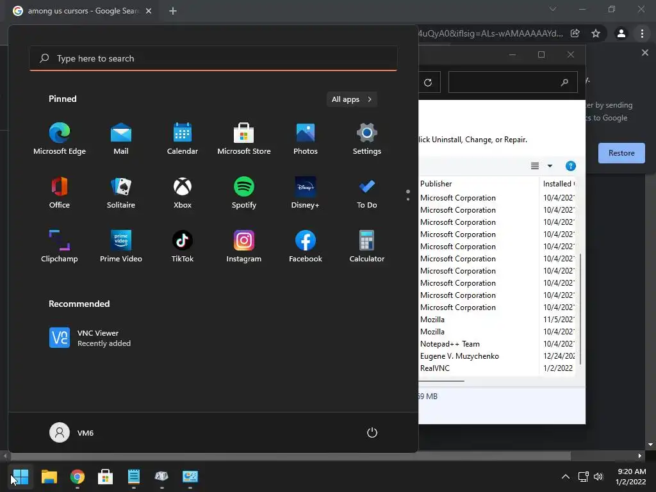The image size is (656, 492).
Task: Open the power options button
Action: tap(372, 432)
